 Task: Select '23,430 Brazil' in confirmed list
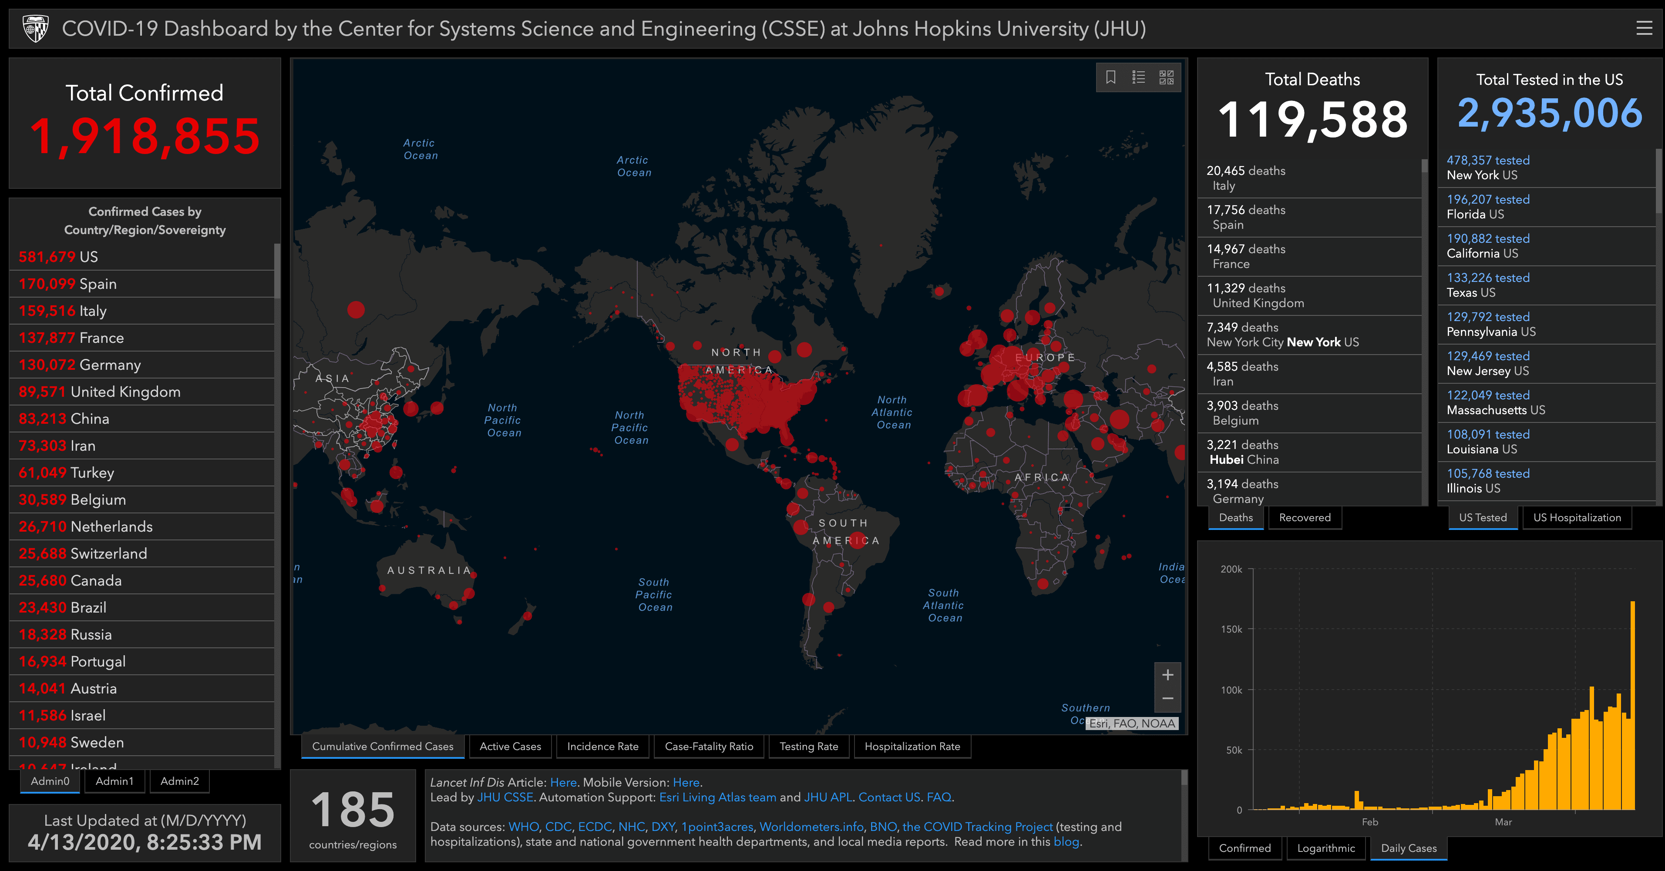point(141,608)
